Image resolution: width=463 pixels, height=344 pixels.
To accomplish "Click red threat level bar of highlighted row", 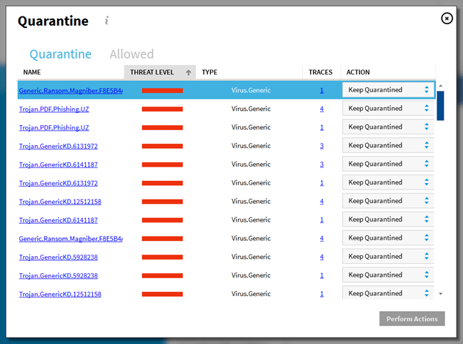I will point(162,91).
